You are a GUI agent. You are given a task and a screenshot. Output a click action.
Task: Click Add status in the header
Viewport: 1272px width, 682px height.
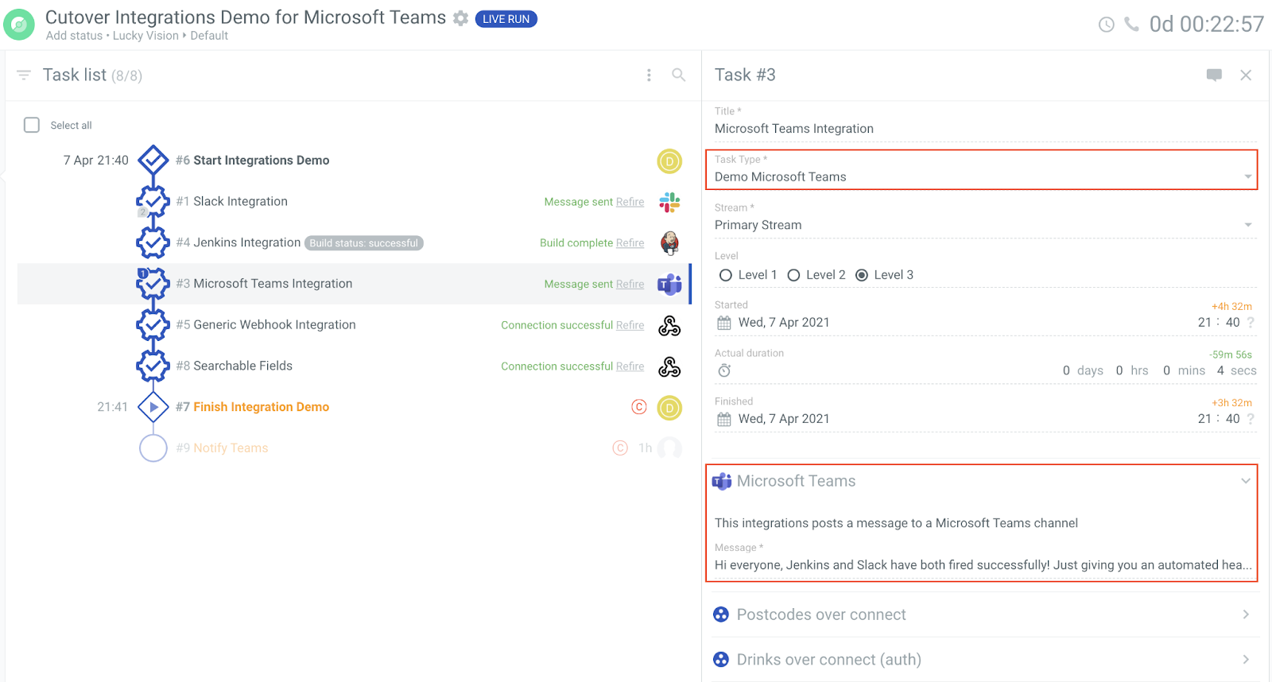tap(74, 36)
